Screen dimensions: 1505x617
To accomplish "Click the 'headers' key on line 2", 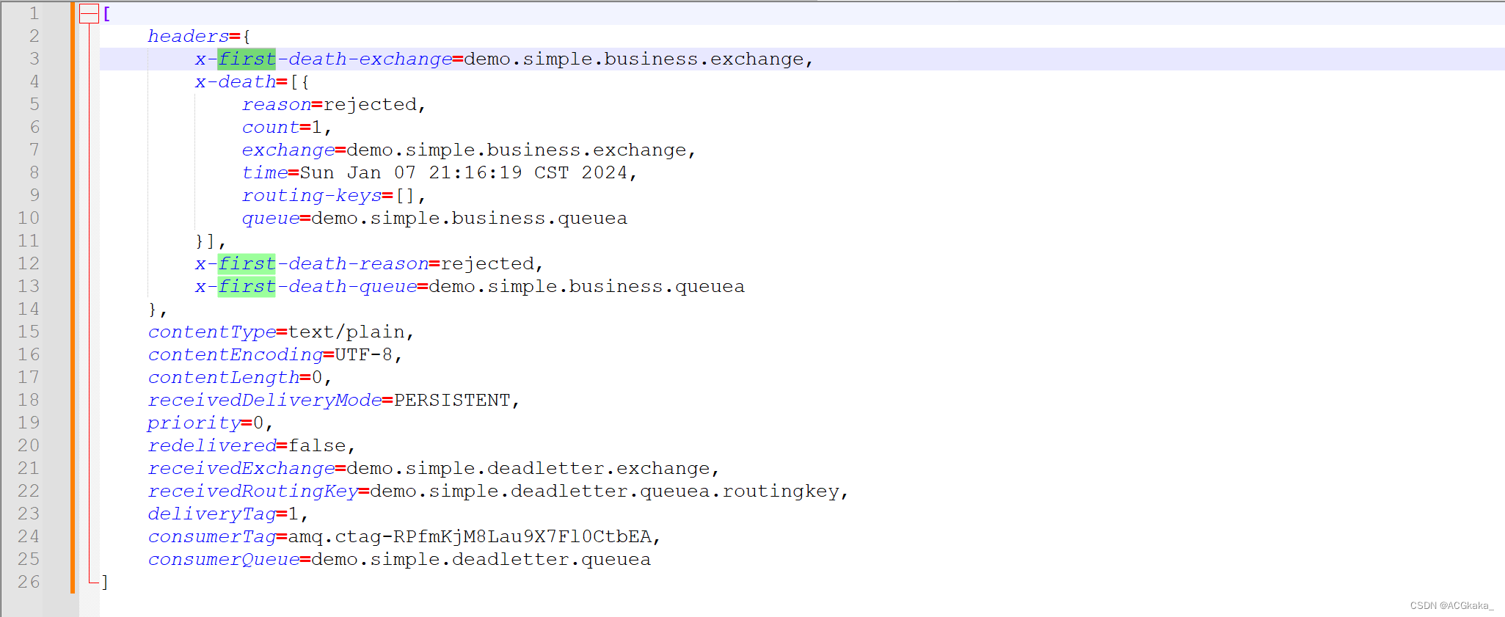I will [188, 36].
